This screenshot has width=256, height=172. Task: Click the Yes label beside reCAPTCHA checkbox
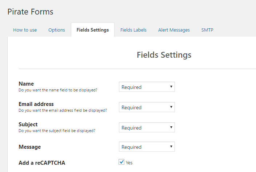[x=129, y=163]
